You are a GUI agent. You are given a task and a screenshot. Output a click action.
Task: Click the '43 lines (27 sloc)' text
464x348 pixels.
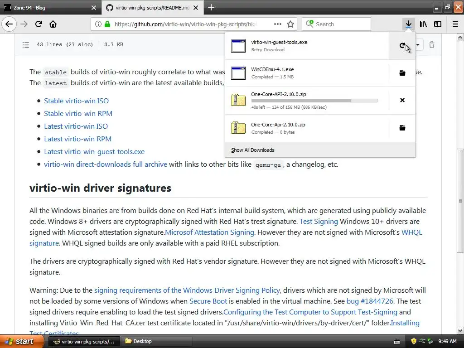(65, 45)
